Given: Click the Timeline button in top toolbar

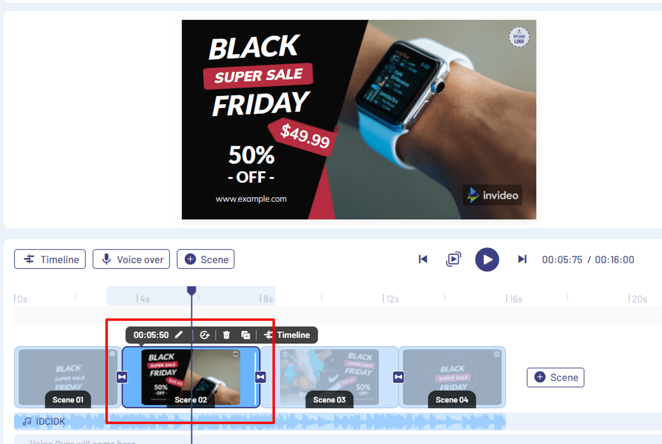Looking at the screenshot, I should click(50, 259).
